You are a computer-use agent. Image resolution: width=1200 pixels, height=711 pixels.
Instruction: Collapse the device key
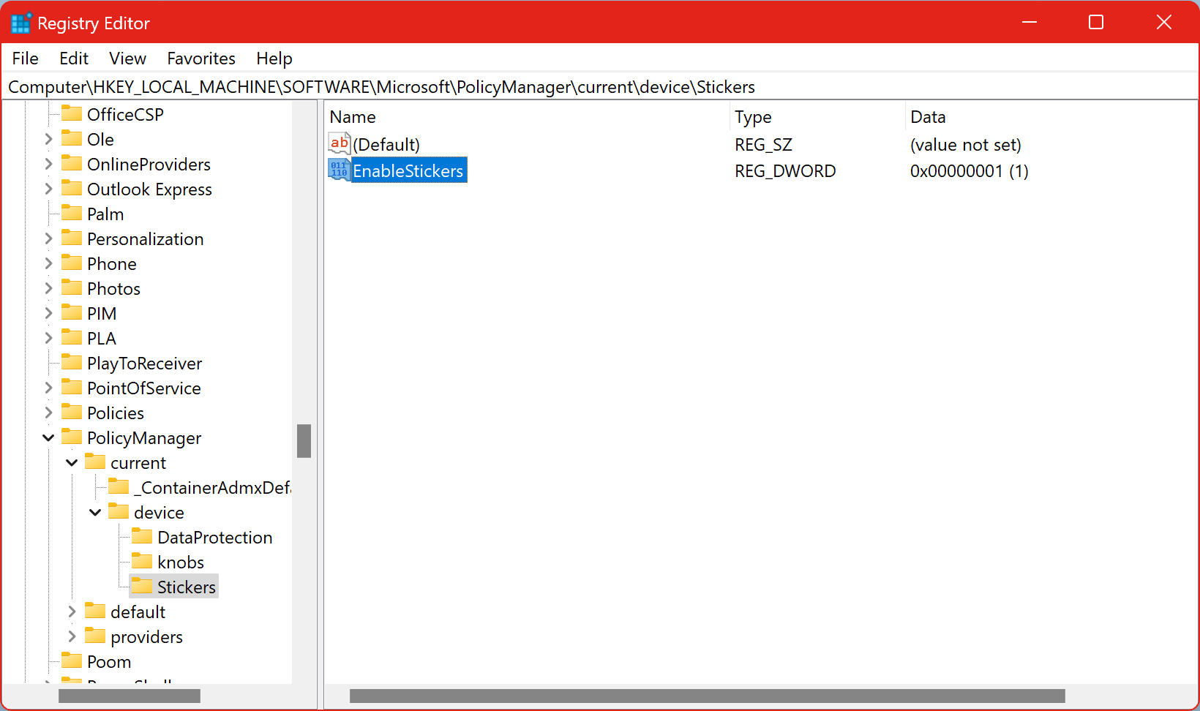[95, 512]
